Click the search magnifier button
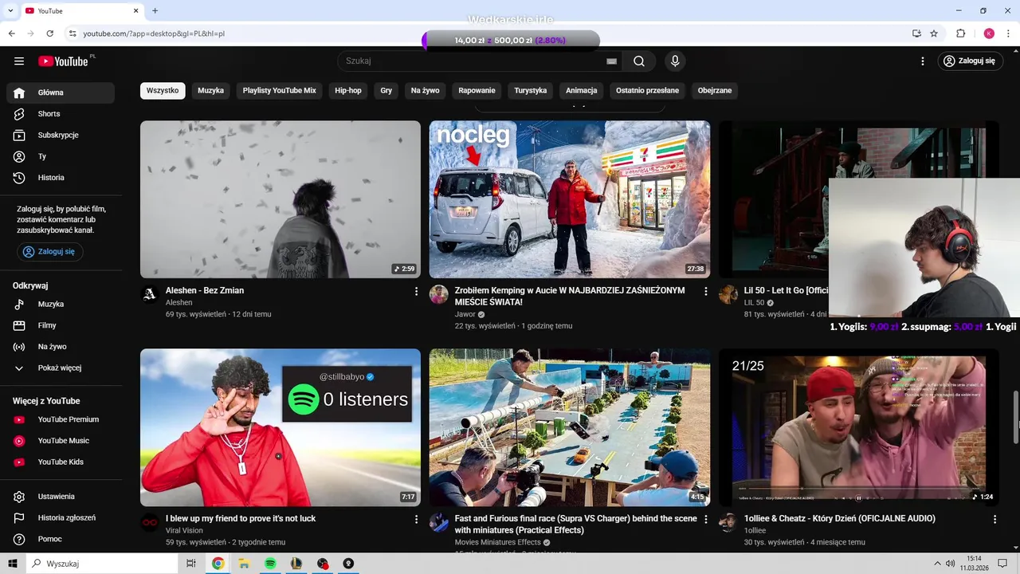The image size is (1020, 574). (x=639, y=61)
